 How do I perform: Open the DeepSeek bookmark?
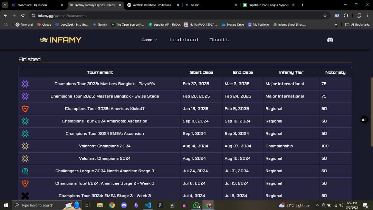(x=71, y=25)
